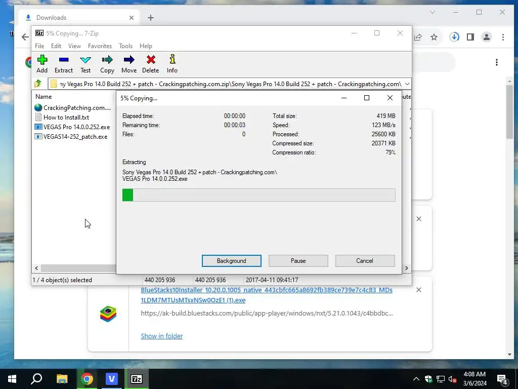Screen dimensions: 518x389
Task: Click the Test toolbar icon
Action: 85,64
